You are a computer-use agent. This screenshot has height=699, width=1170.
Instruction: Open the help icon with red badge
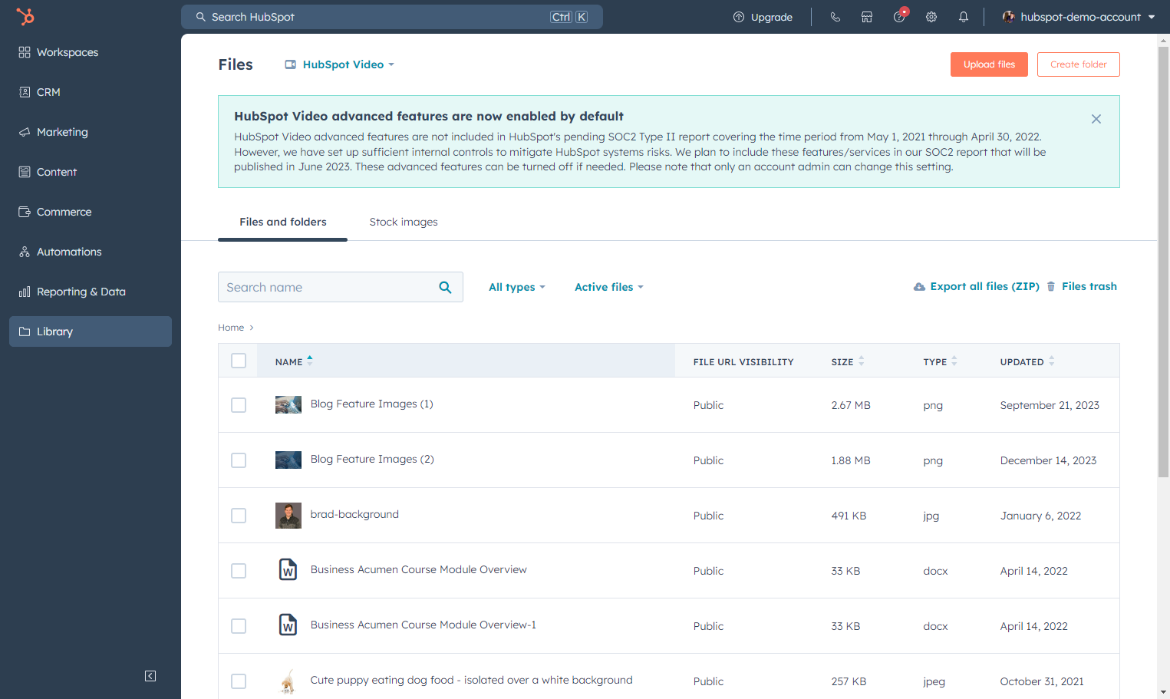point(900,17)
